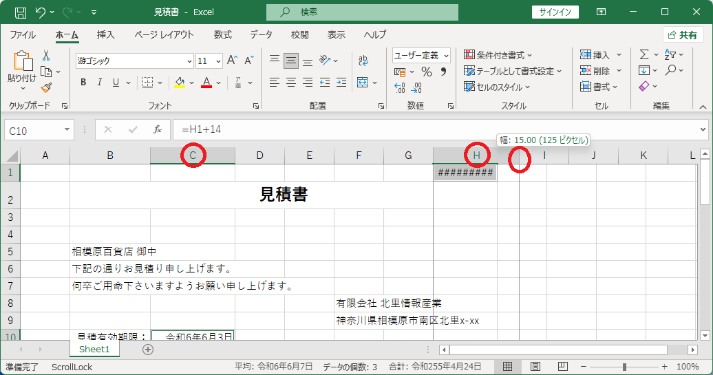This screenshot has height=375, width=713.
Task: Open the number format dropdown ユーザー定義
Action: click(x=446, y=56)
